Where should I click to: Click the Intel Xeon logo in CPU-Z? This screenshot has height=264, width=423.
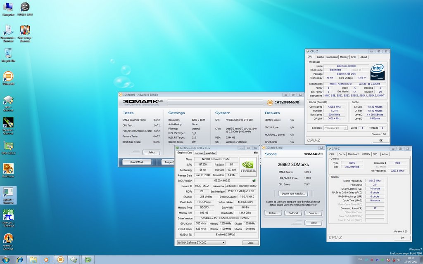click(x=378, y=72)
